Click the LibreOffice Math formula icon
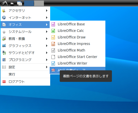The image size is (138, 113). (x=53, y=50)
